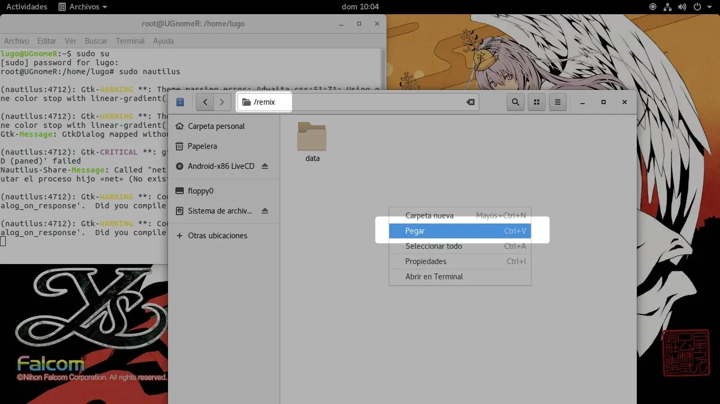Choose Pegar in the context menu
The width and height of the screenshot is (720, 404).
coord(415,230)
